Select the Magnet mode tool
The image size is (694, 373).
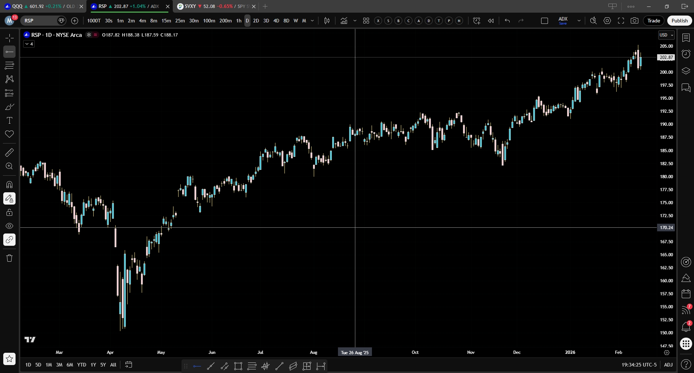(9, 185)
